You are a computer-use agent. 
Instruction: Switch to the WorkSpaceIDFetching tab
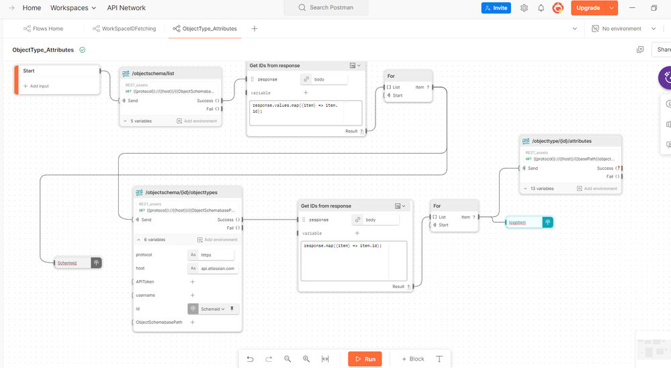coord(124,29)
